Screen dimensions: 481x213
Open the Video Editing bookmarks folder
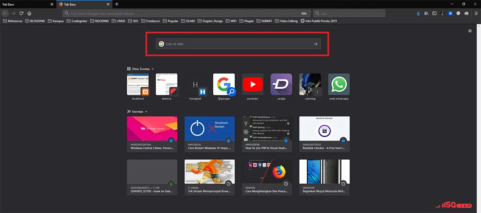[x=286, y=21]
